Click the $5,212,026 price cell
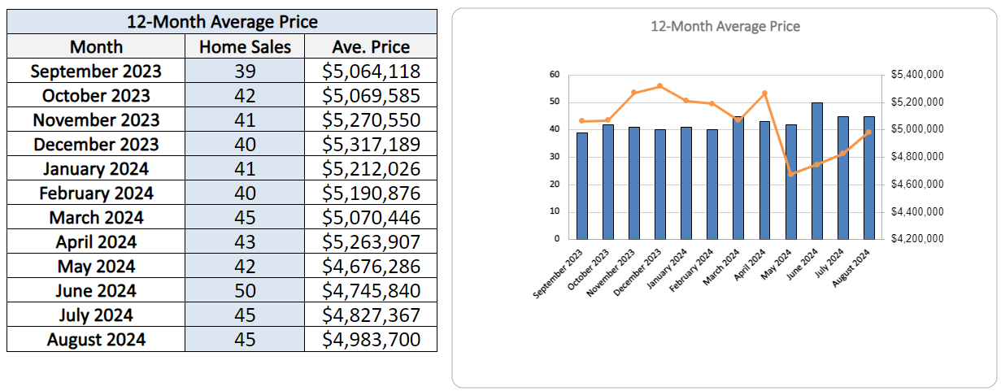1001x391 pixels. click(371, 168)
